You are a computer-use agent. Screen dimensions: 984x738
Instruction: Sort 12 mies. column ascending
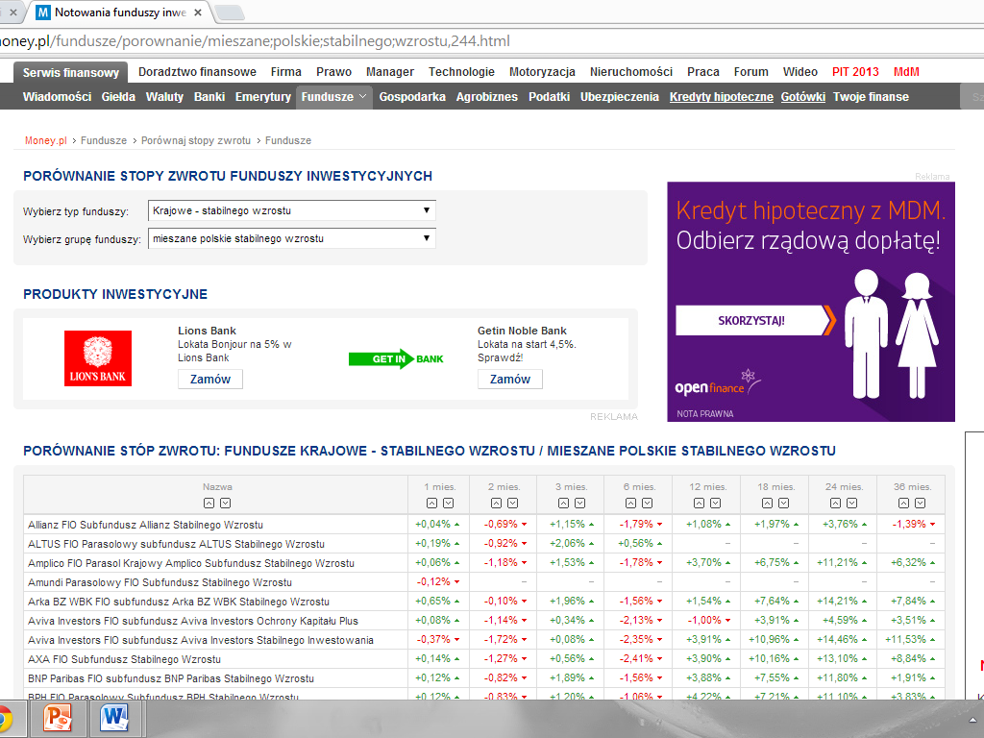700,503
